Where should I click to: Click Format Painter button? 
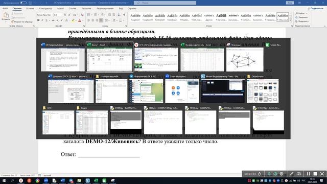pyautogui.click(x=22, y=21)
